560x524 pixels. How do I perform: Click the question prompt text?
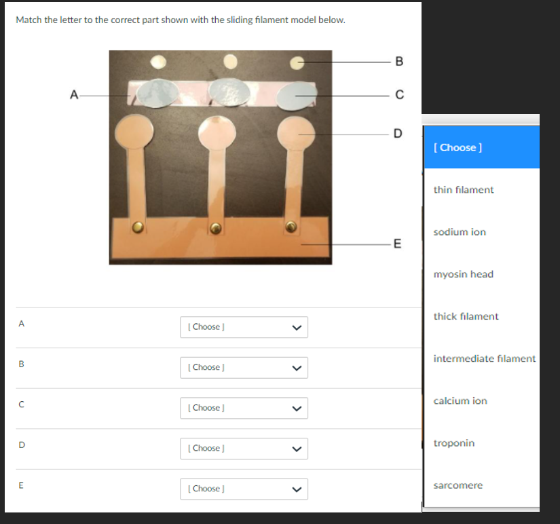tap(181, 20)
